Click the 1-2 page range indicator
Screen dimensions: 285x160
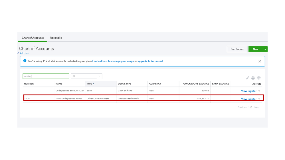click(250, 107)
